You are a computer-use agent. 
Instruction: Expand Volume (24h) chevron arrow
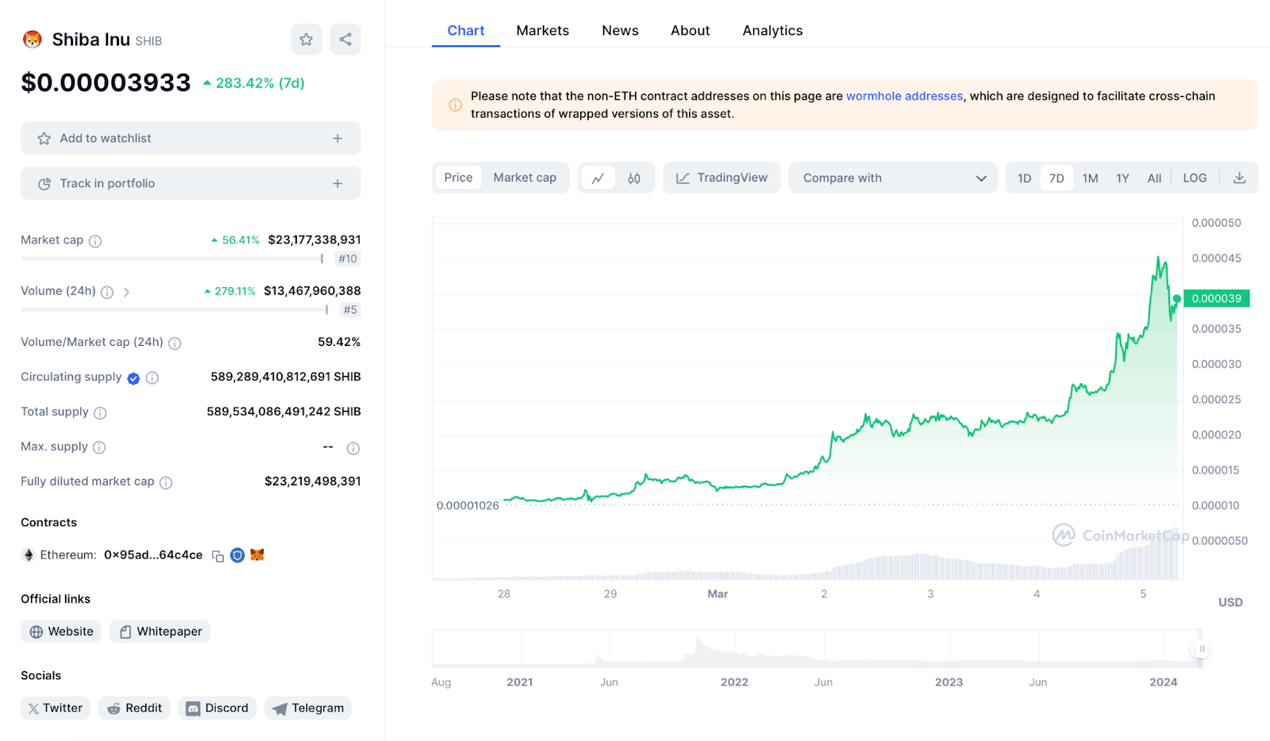(x=126, y=292)
